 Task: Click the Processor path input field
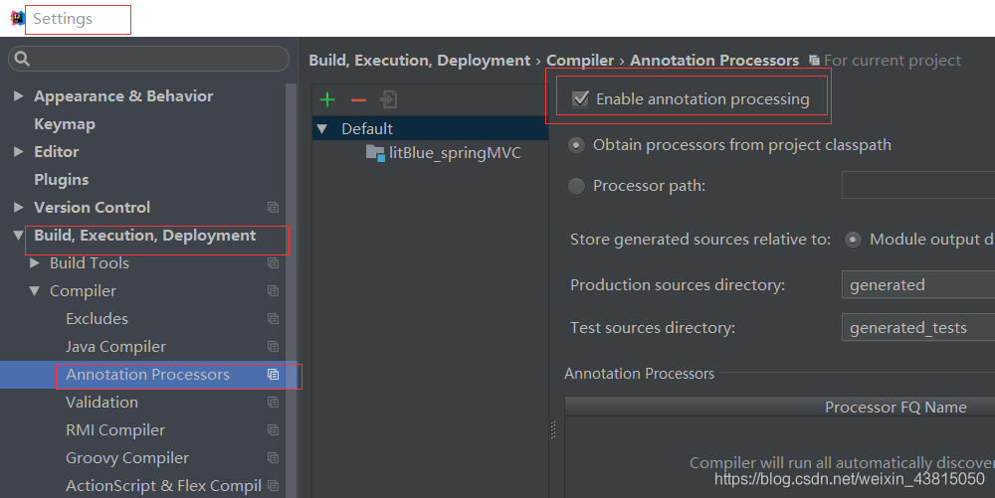click(x=918, y=185)
